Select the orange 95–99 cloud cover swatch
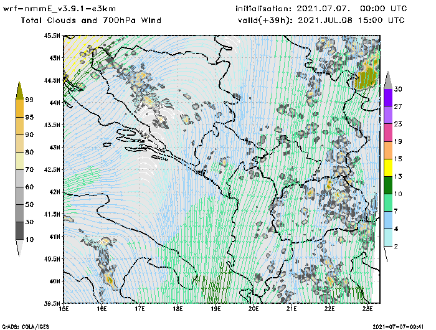Image resolution: width=436 pixels, height=330 pixels. coord(20,108)
